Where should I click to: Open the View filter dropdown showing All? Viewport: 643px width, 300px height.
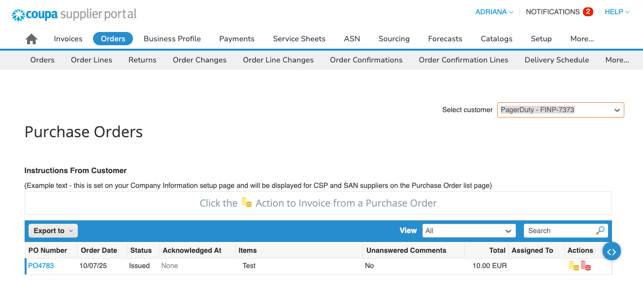pyautogui.click(x=469, y=230)
